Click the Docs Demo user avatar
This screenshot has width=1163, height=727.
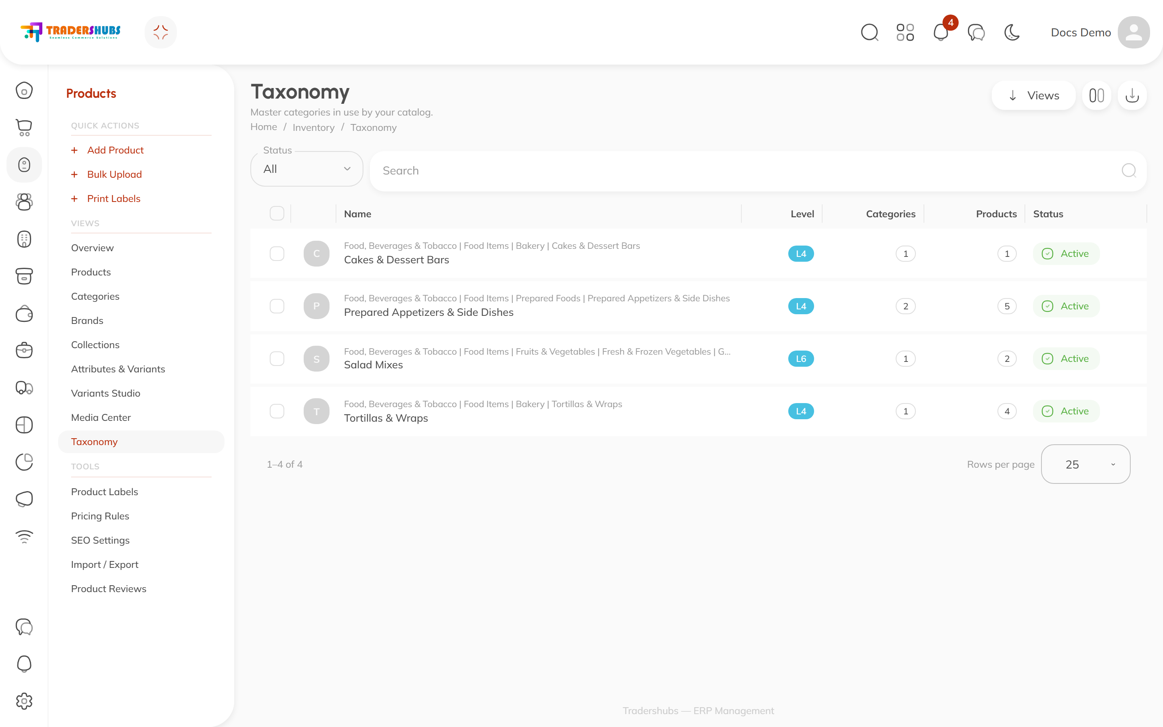click(x=1133, y=32)
